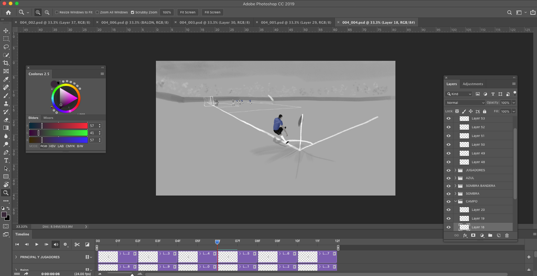
Task: Select the Horizontal Type tool
Action: 6,160
